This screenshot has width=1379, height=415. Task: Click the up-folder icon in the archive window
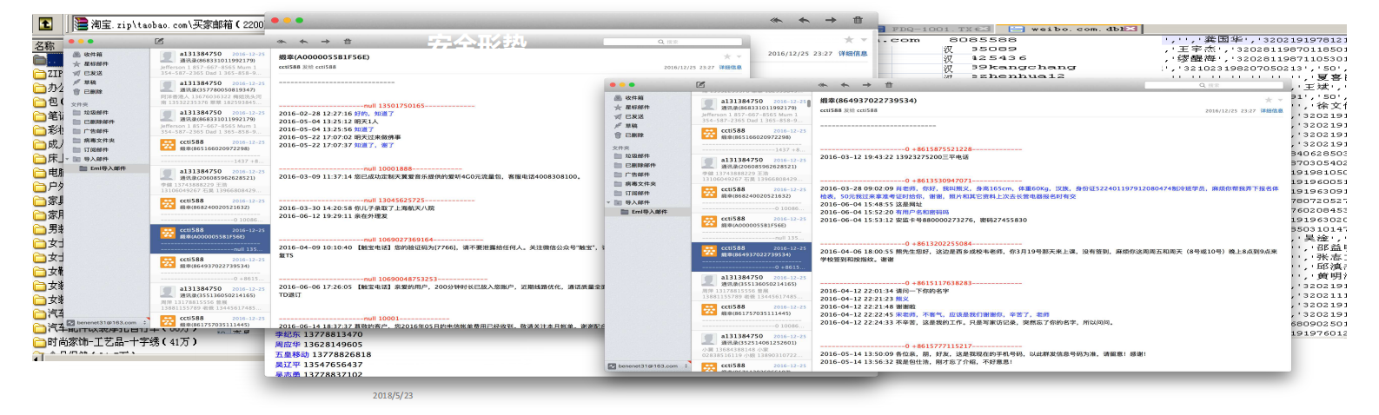(46, 24)
